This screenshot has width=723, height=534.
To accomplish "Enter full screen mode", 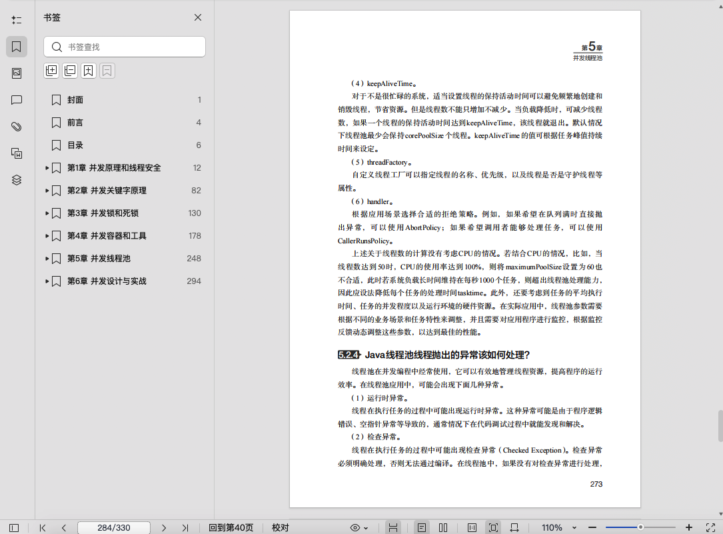I will [x=710, y=527].
